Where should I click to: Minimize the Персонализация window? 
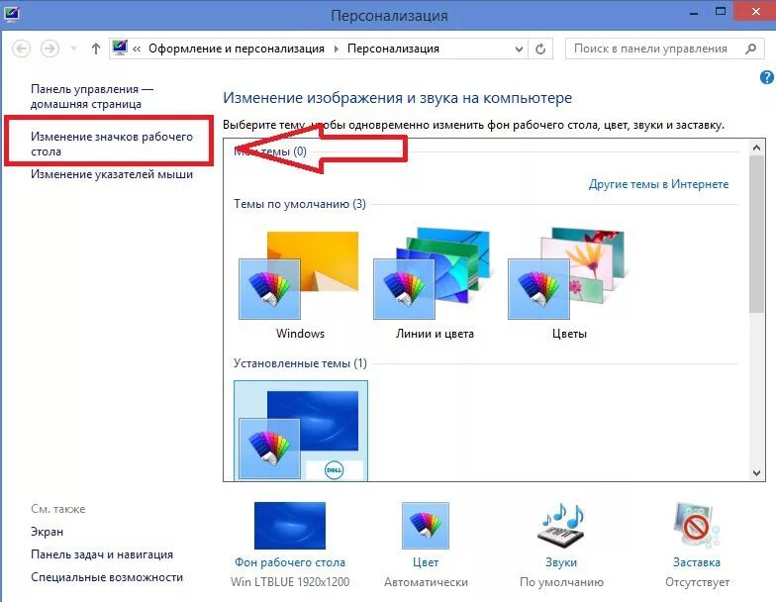point(694,12)
